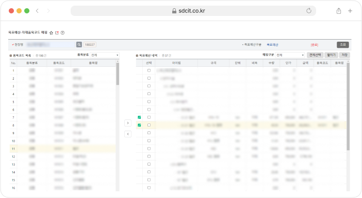The height and width of the screenshot is (198, 362).
Task: Click the red [완료] status text
Action: [x=315, y=45]
